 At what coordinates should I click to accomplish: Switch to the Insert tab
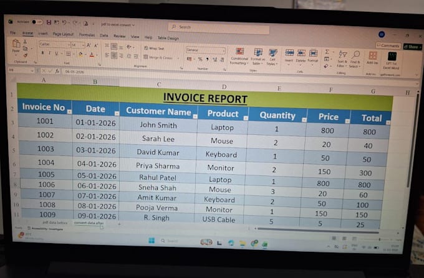pos(43,34)
